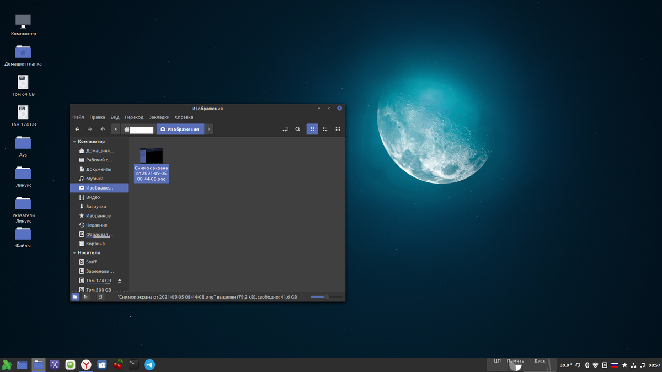Image resolution: width=662 pixels, height=372 pixels.
Task: Select the Файлы desktop folder
Action: (23, 237)
